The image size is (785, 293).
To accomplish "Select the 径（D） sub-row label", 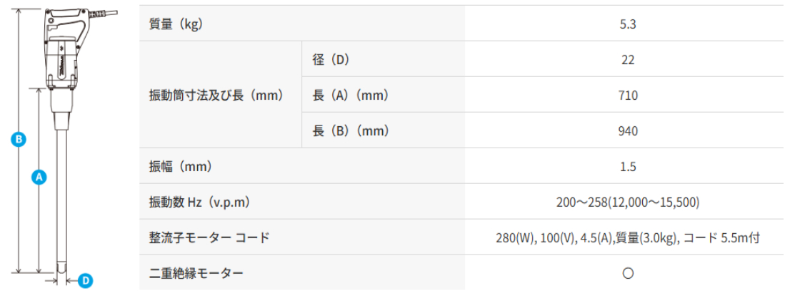I will [x=331, y=59].
